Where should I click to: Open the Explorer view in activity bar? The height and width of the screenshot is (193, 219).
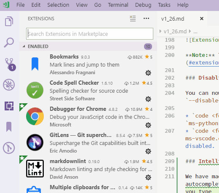(x=9, y=21)
